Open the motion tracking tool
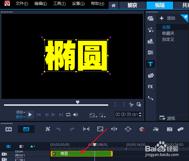 [180, 129]
